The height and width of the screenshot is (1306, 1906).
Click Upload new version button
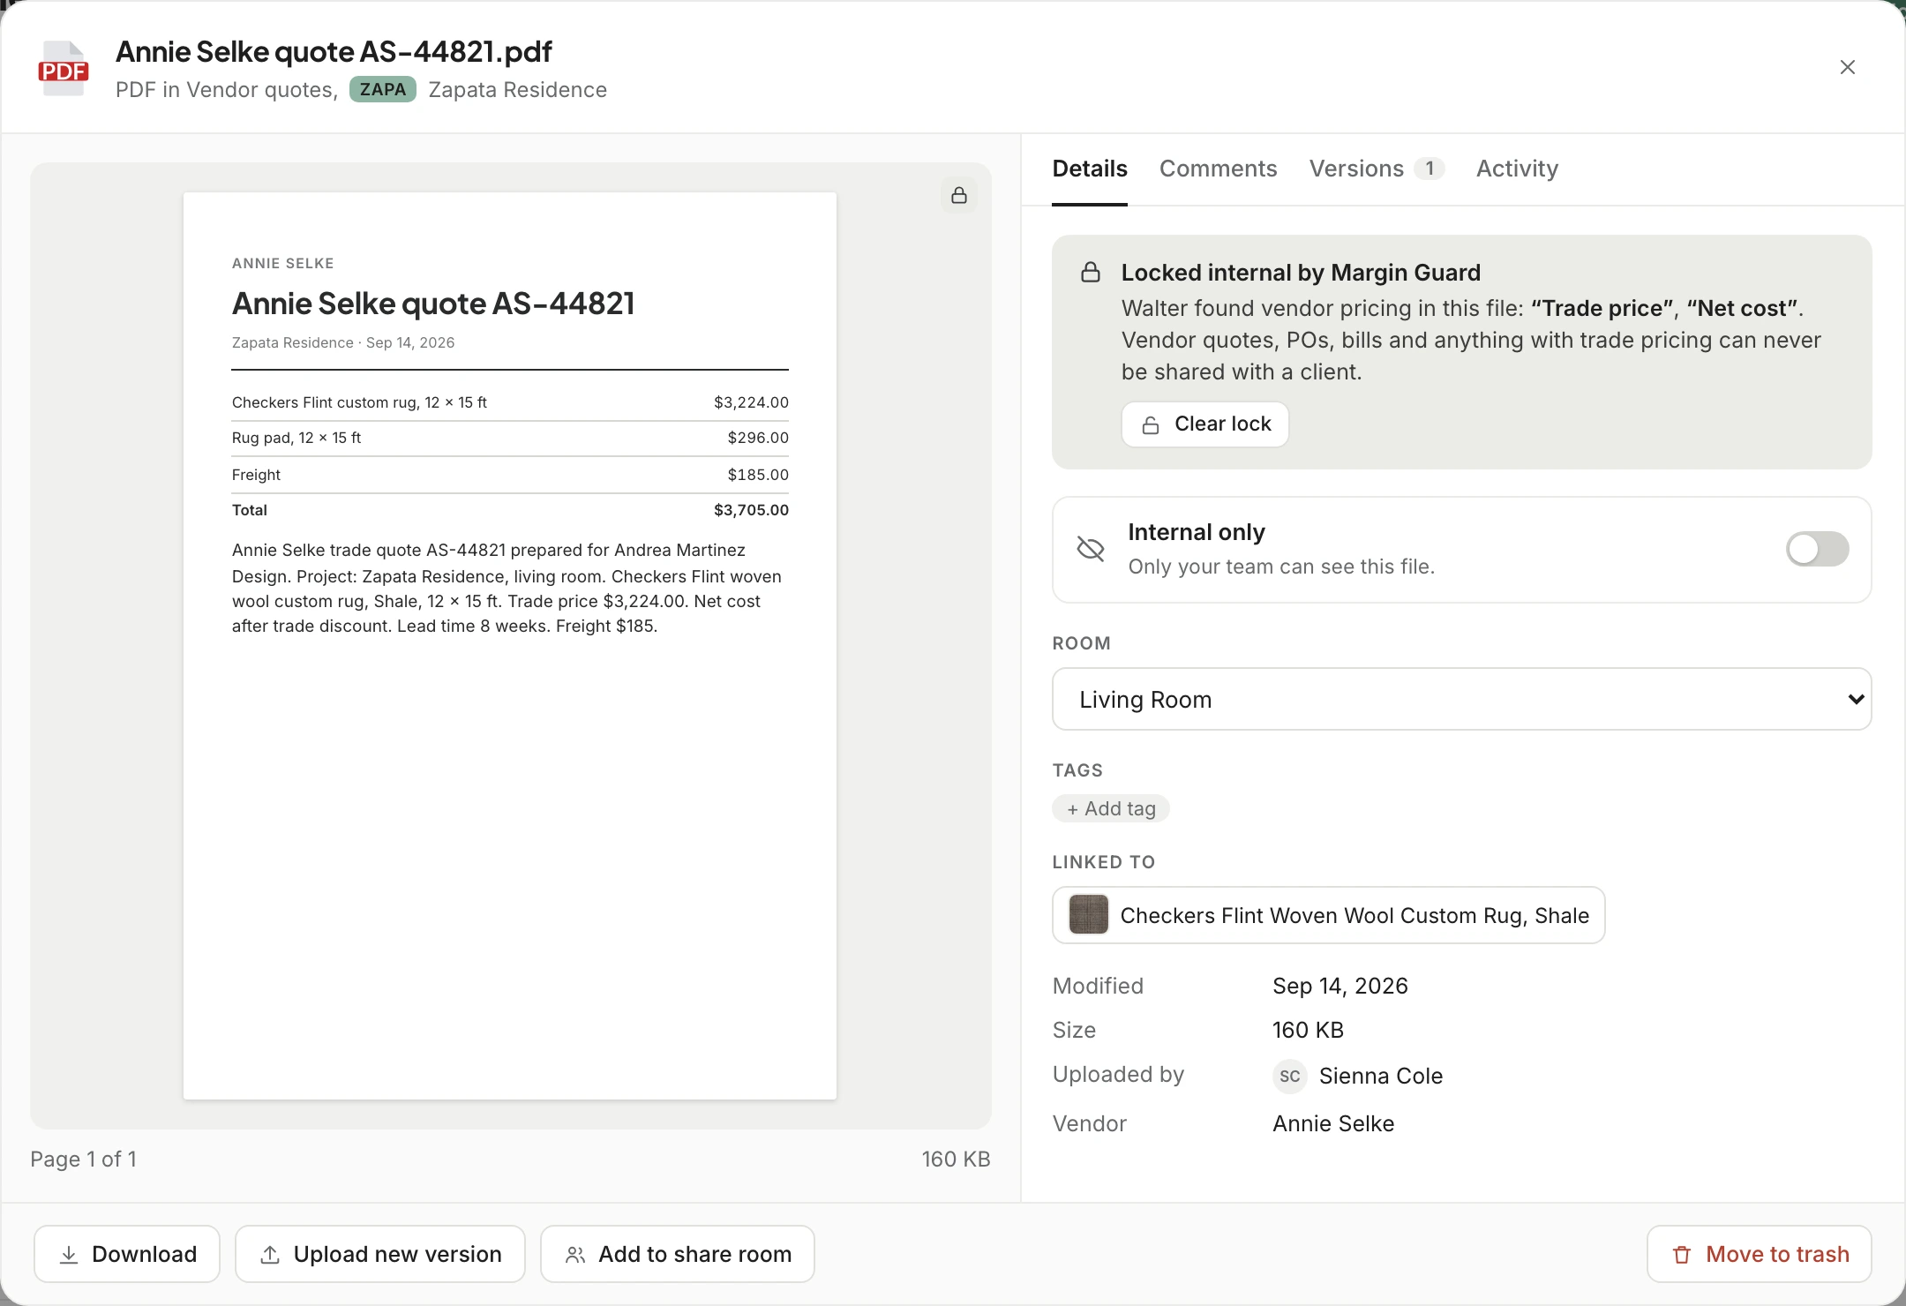click(x=380, y=1254)
